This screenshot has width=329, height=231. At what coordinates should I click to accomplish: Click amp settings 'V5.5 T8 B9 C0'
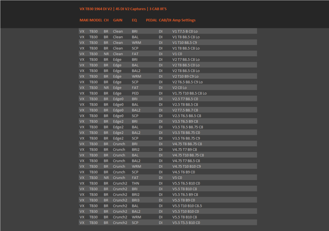click(184, 200)
